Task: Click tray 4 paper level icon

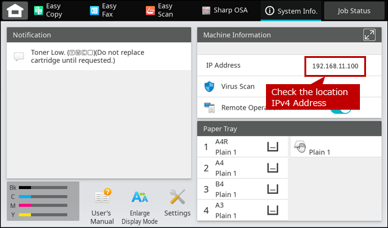Action: click(x=273, y=210)
